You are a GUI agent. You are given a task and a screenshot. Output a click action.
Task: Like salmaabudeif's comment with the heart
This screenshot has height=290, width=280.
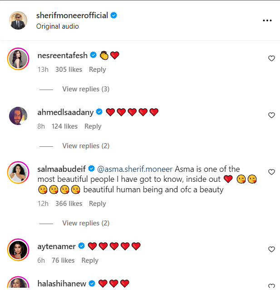pos(271,172)
